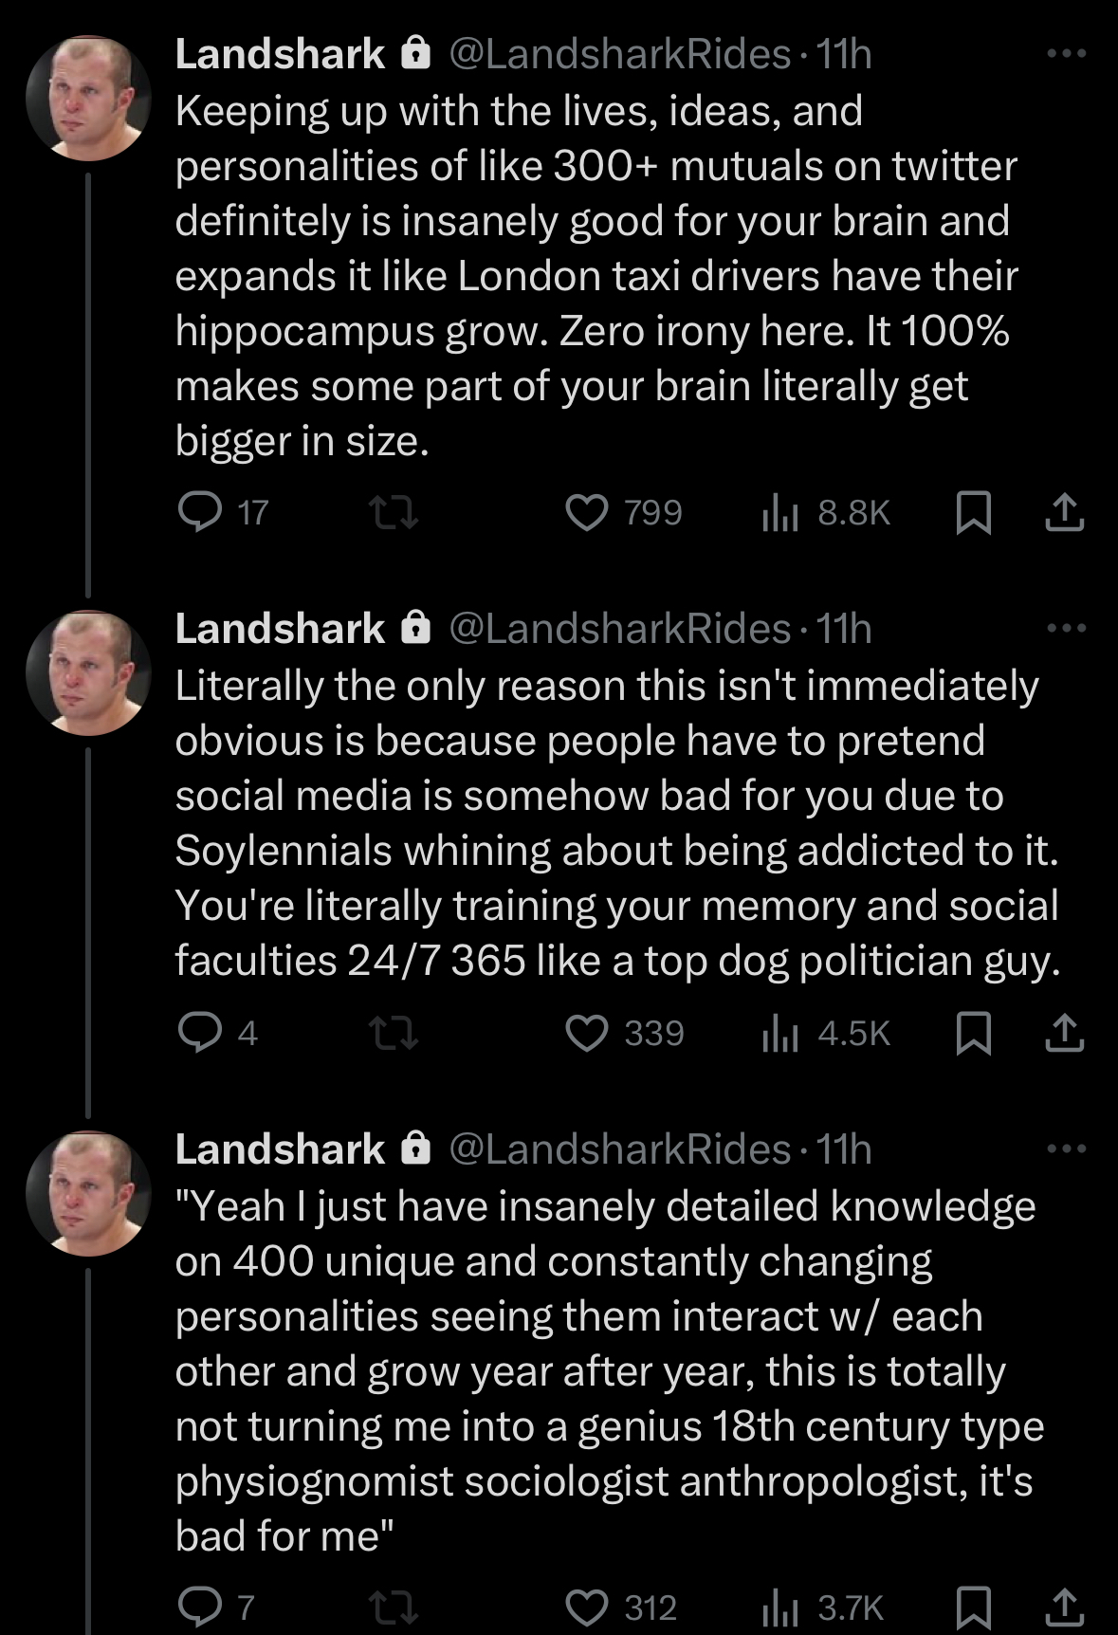Share the first tweet about mutuals
This screenshot has width=1118, height=1635.
tap(1064, 513)
